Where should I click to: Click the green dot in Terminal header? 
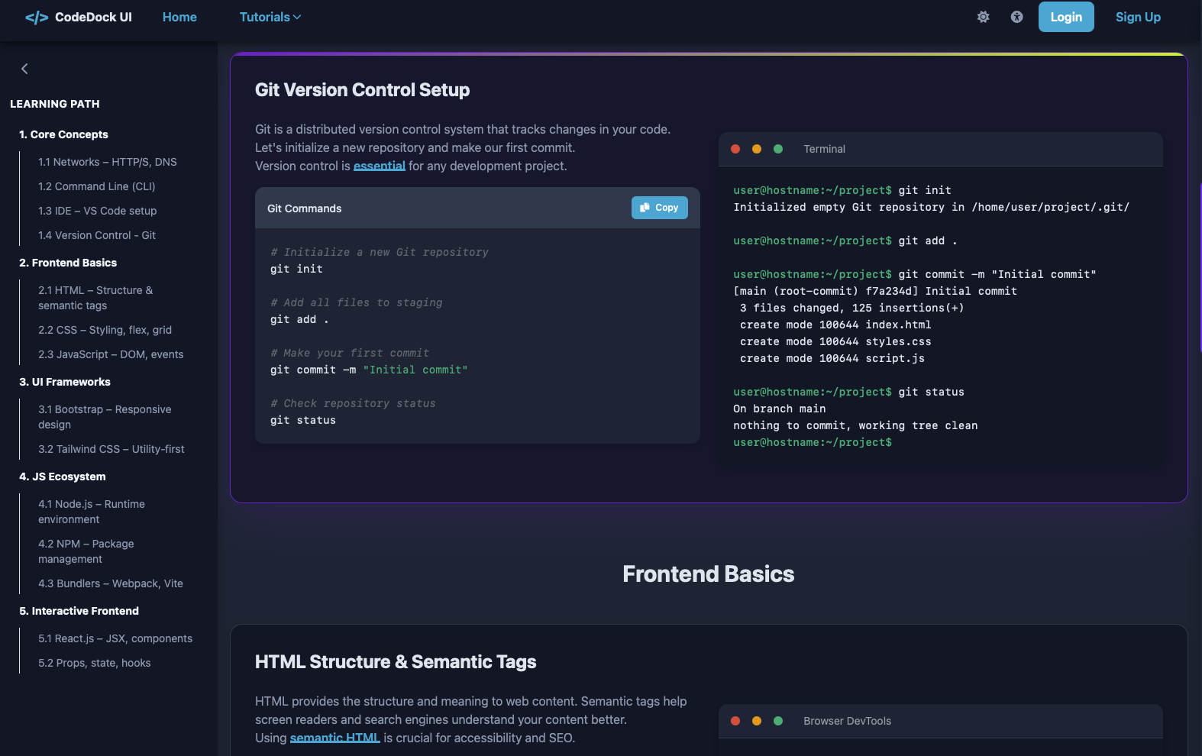point(778,149)
